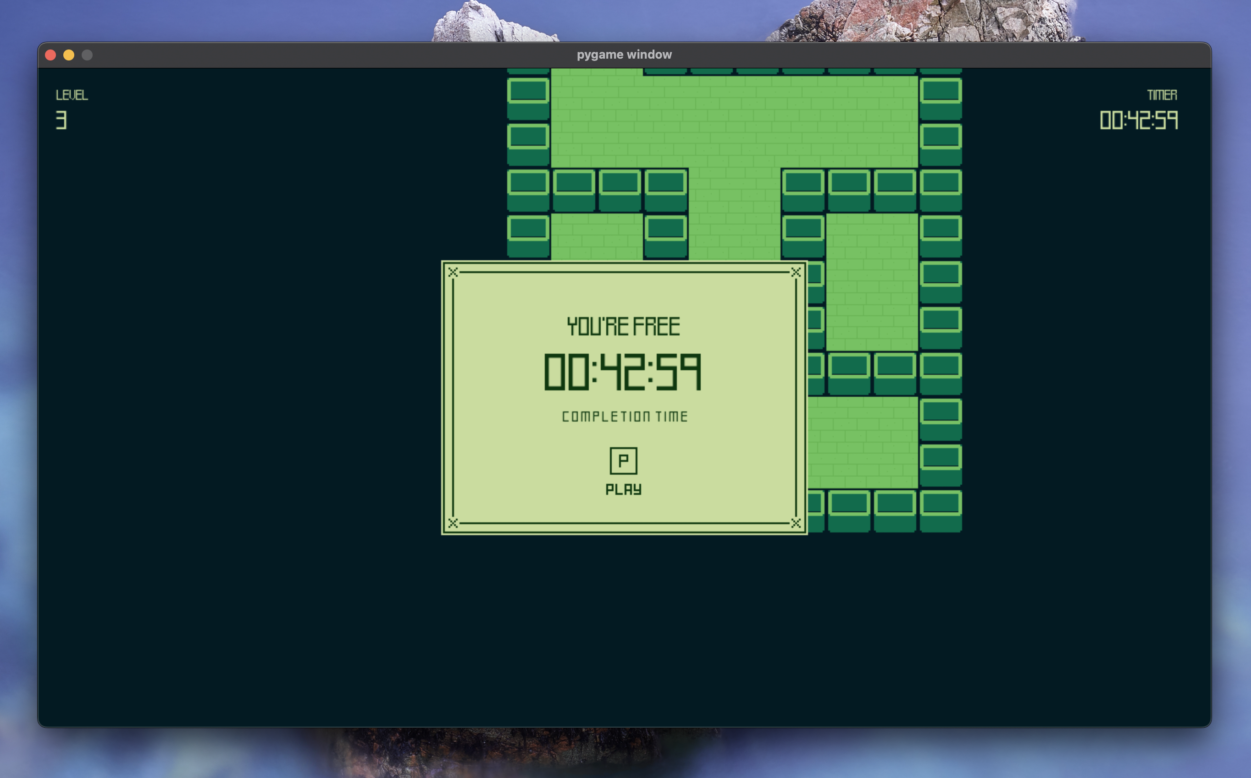The image size is (1251, 778).
Task: Click the top-right X corner ornament
Action: 796,272
